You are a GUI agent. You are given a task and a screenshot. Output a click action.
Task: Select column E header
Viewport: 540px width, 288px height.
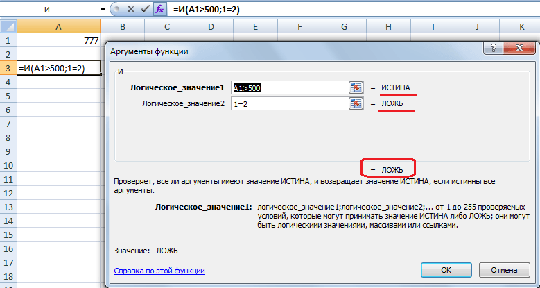256,26
